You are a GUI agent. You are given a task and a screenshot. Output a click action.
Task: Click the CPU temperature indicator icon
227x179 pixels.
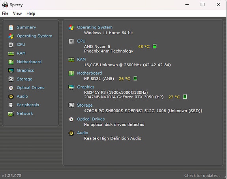[x=155, y=46]
